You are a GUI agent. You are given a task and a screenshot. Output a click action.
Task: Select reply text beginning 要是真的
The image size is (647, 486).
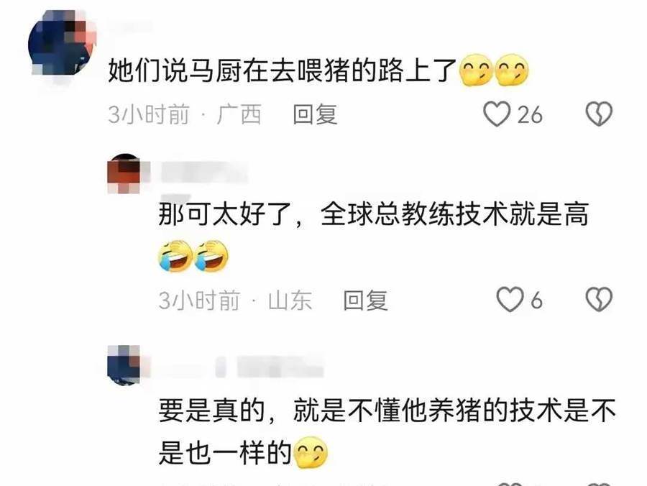pyautogui.click(x=387, y=431)
